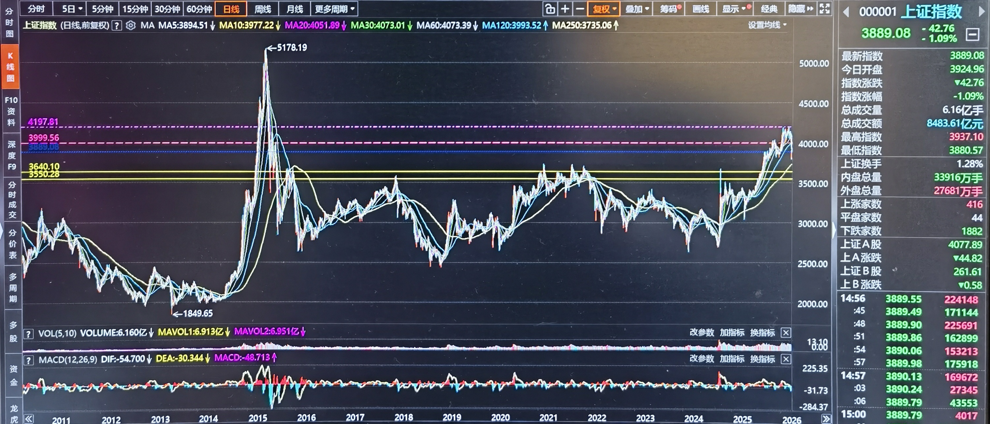This screenshot has width=990, height=424.
Task: Close the VOL indicator panel
Action: pos(786,332)
